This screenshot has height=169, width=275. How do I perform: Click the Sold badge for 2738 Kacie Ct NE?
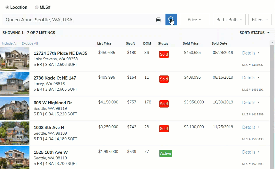tap(164, 79)
